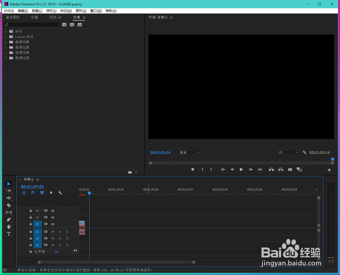Click the YUV effects filter icon
The image size is (340, 275).
[x=80, y=25]
